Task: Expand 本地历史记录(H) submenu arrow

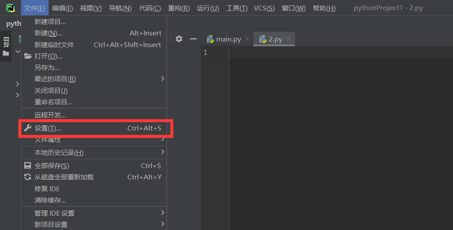Action: [163, 152]
